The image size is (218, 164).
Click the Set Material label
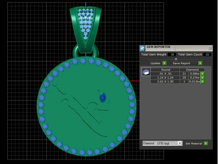[194, 143]
